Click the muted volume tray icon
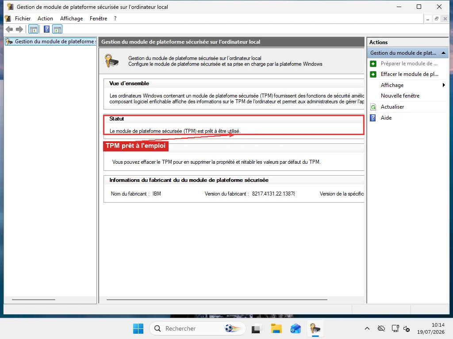The image size is (453, 339). pyautogui.click(x=407, y=328)
